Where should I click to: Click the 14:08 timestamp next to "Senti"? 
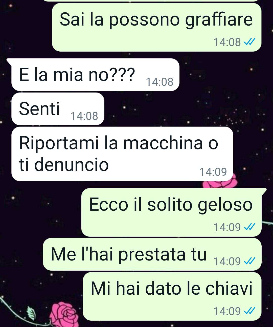(x=84, y=116)
